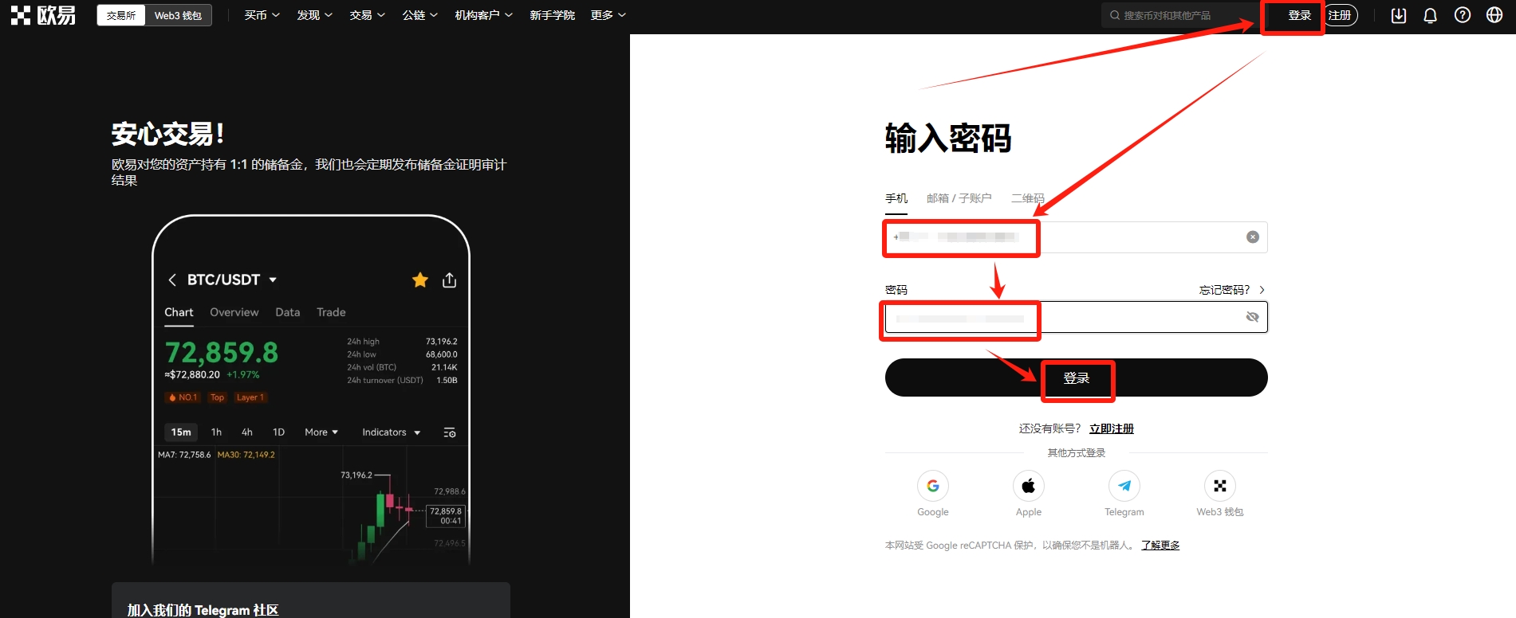
Task: Click the MA7: 72,758.6 indicator label
Action: pos(184,455)
